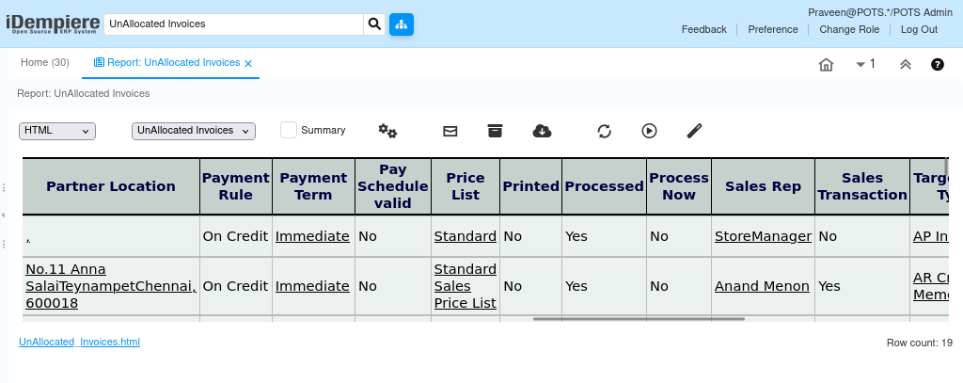This screenshot has height=383, width=963.
Task: Go home with the house icon
Action: pos(826,64)
